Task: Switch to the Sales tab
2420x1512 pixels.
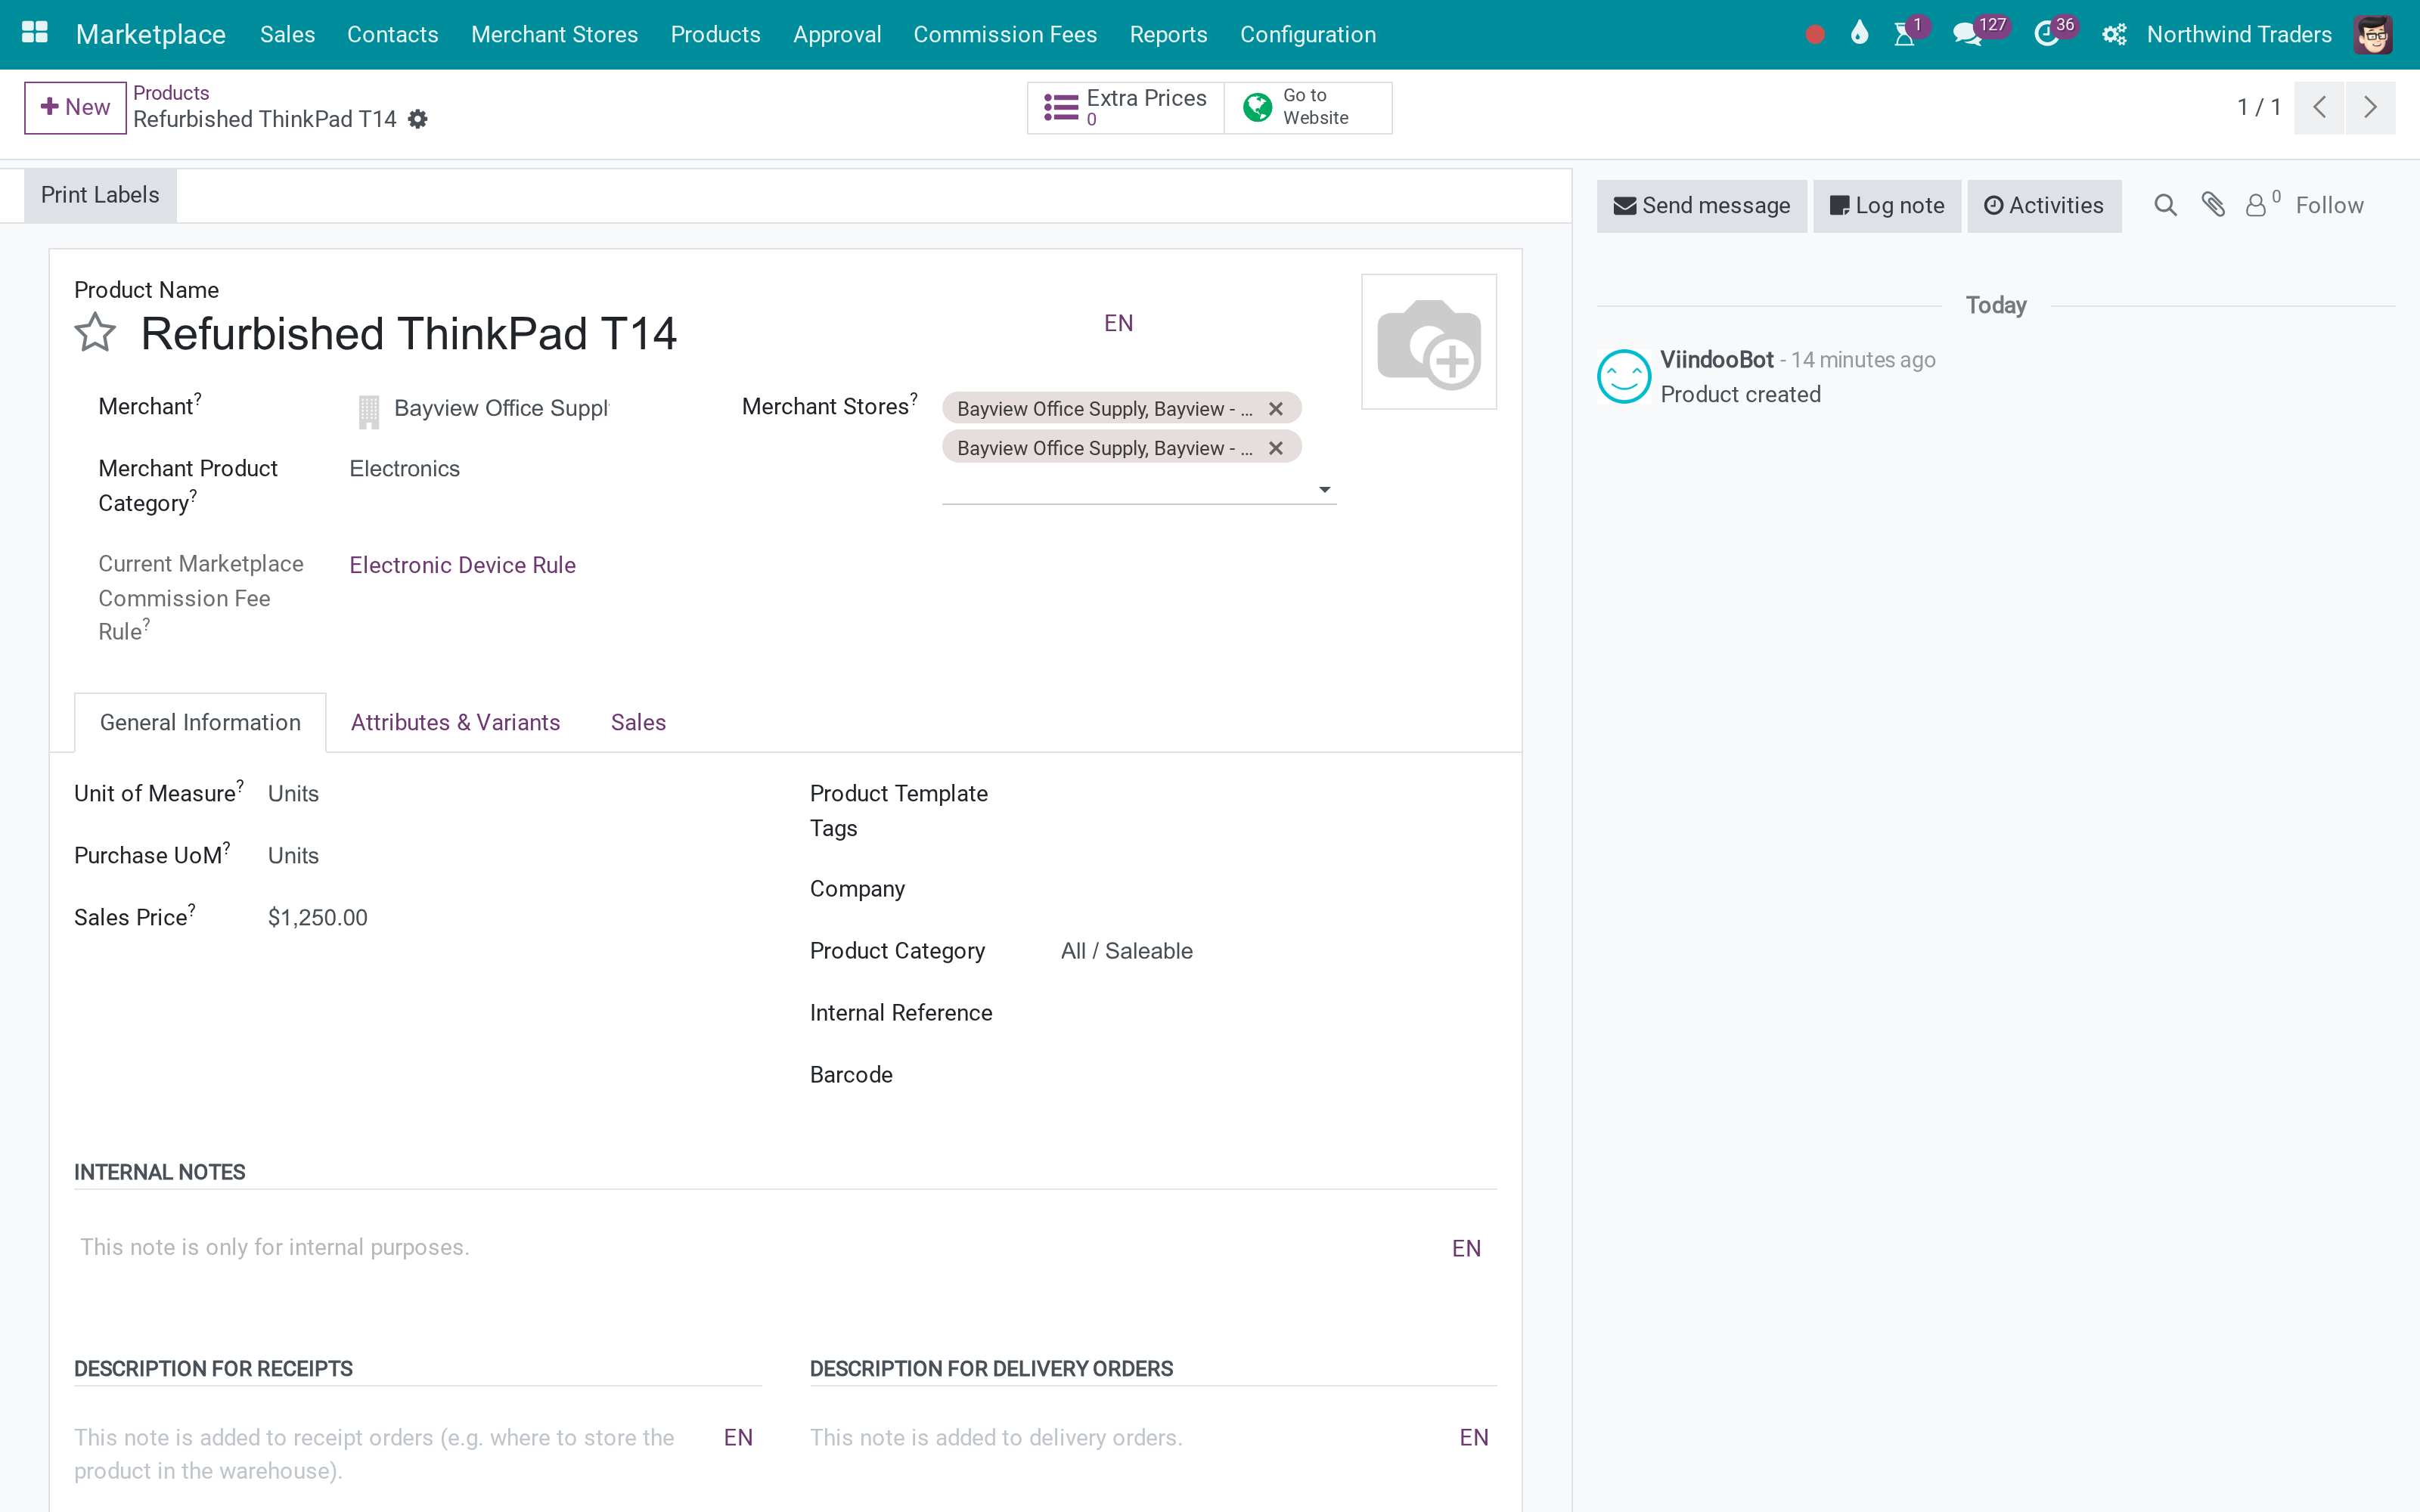Action: [x=638, y=722]
